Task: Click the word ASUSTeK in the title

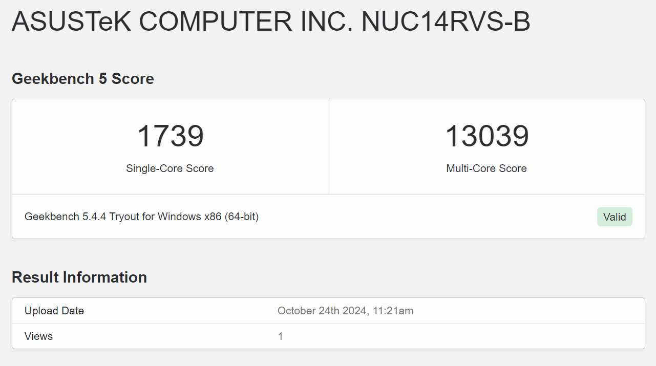Action: coord(71,22)
